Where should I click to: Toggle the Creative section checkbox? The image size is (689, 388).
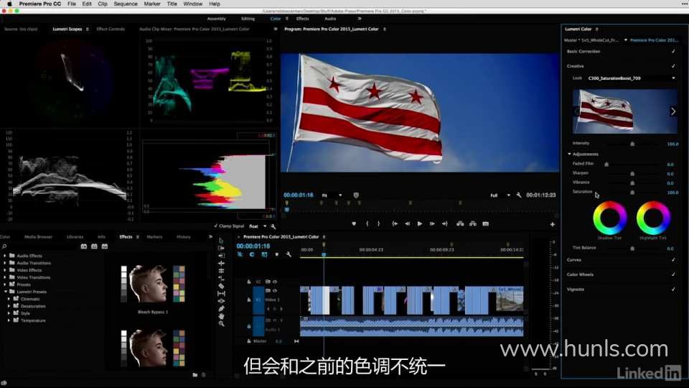[673, 66]
